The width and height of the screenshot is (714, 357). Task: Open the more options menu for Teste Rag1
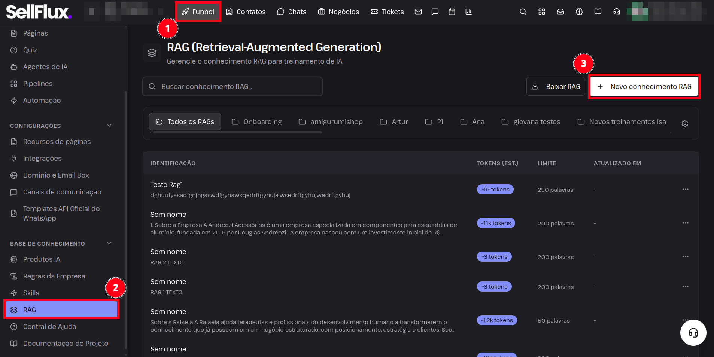click(686, 189)
